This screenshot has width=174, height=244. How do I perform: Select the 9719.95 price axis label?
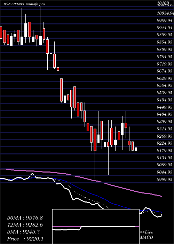click(x=165, y=64)
